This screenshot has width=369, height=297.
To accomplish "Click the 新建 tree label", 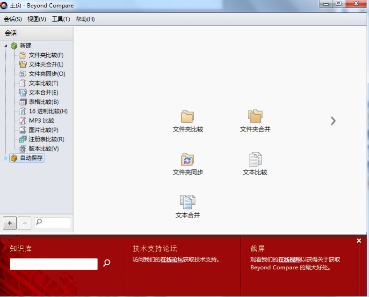I will 25,46.
